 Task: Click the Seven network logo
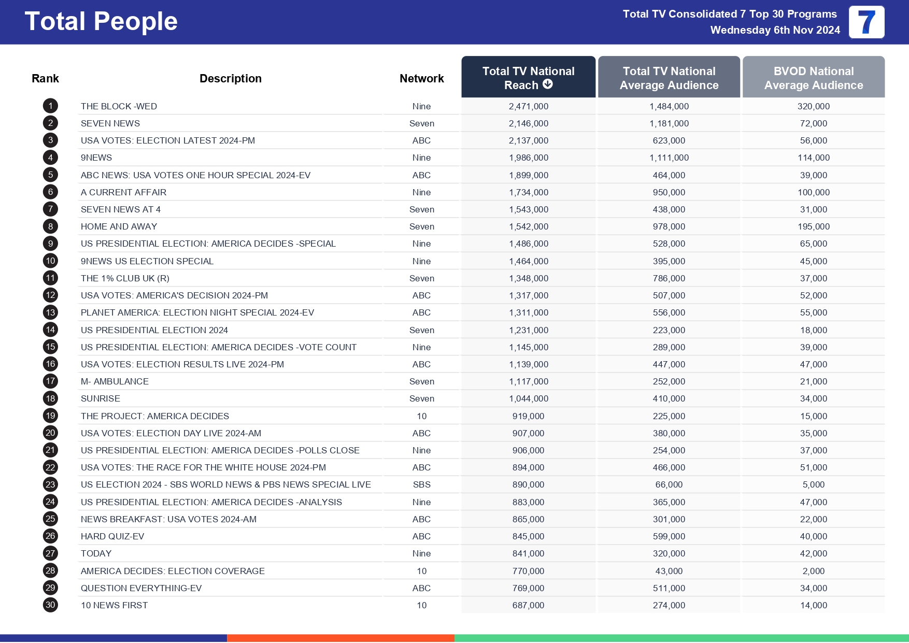pos(866,22)
